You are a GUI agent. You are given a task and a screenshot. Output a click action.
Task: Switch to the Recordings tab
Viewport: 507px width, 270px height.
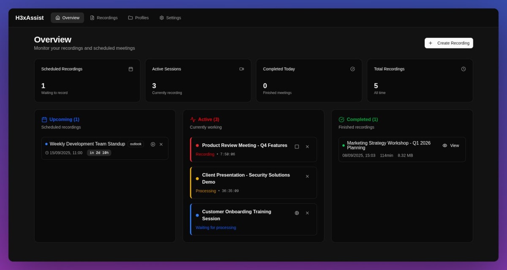[104, 18]
